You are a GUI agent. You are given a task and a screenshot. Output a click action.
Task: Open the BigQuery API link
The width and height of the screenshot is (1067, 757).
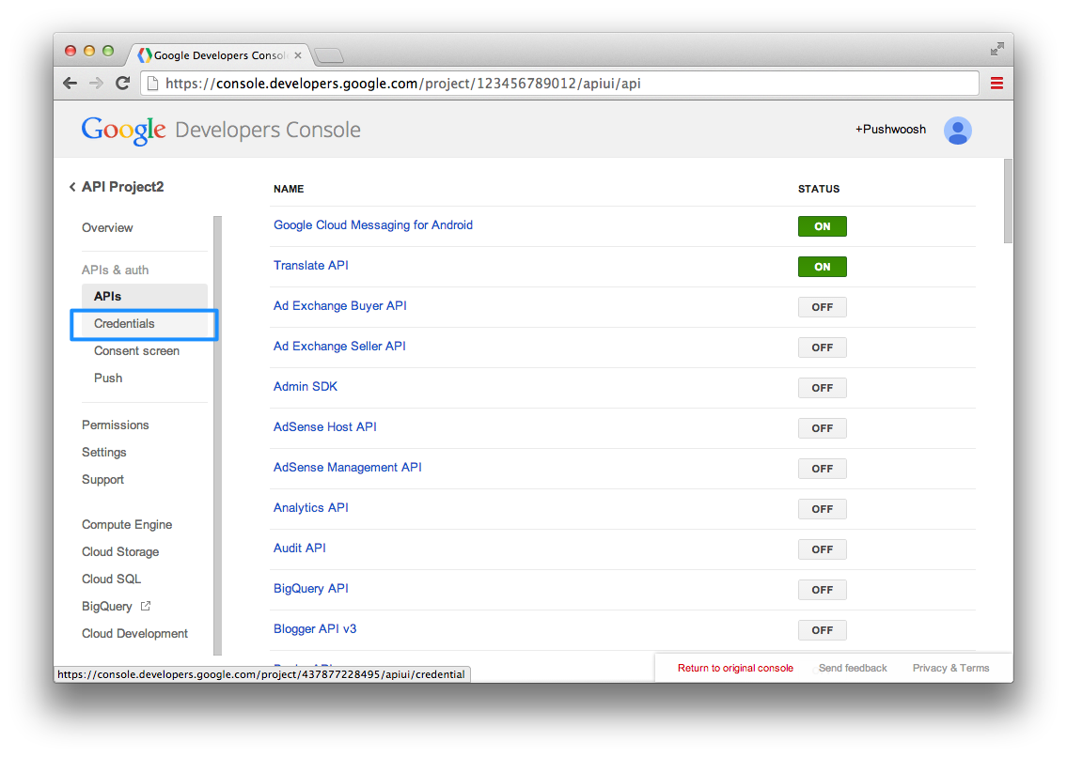tap(311, 588)
